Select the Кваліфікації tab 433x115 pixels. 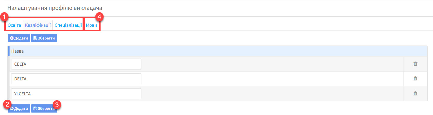(x=38, y=25)
